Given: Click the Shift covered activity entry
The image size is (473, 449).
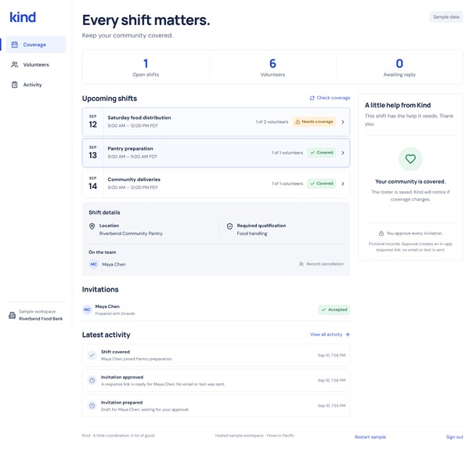Looking at the screenshot, I should [216, 355].
